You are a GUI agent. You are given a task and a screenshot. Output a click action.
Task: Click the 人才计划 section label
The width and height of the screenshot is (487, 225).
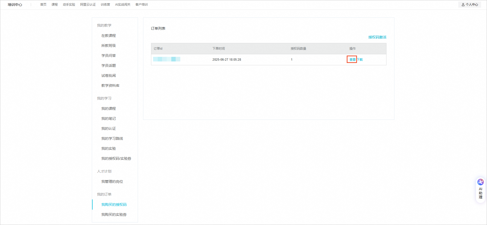(x=104, y=171)
